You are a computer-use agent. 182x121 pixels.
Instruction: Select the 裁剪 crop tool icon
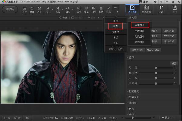coord(58,9)
